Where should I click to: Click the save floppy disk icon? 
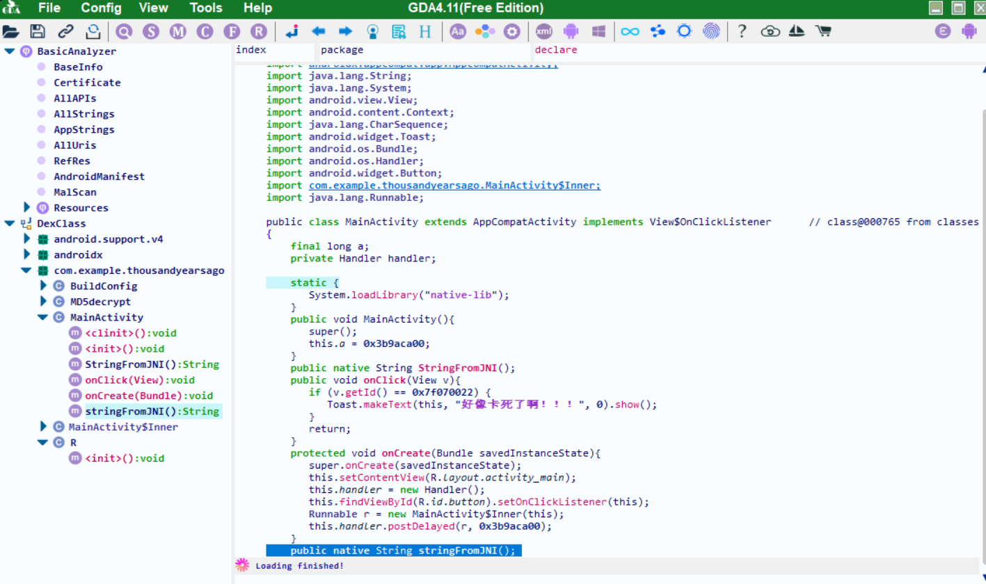pyautogui.click(x=38, y=31)
